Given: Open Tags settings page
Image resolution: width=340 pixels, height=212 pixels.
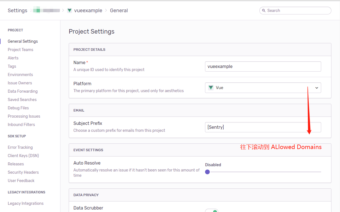Looking at the screenshot, I should (12, 66).
